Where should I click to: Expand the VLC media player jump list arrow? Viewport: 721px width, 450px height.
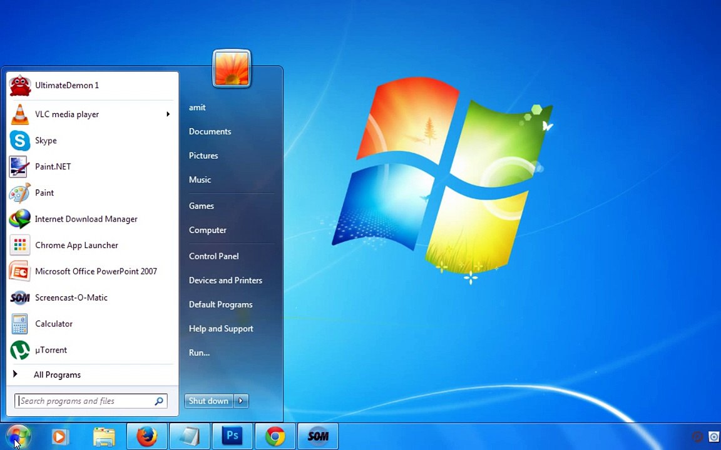click(x=168, y=114)
